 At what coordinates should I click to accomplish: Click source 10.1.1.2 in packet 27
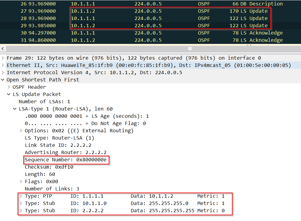tap(83, 11)
